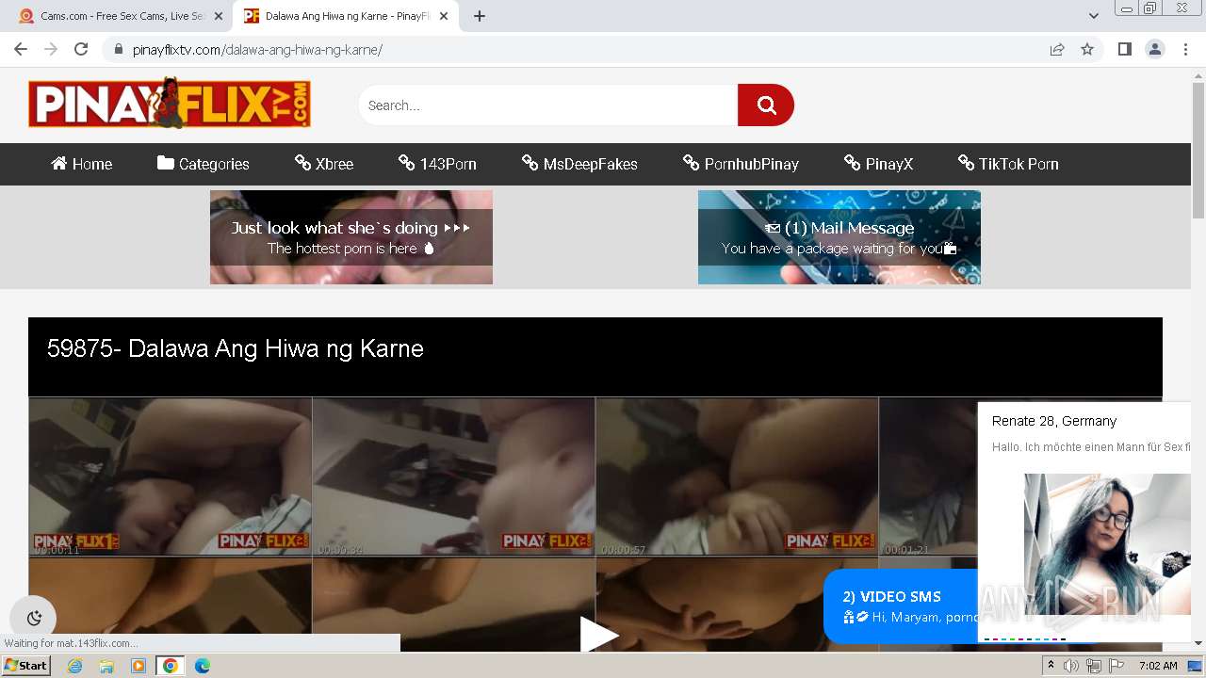The image size is (1206, 678).
Task: Open the volume control tray icon
Action: pyautogui.click(x=1071, y=666)
